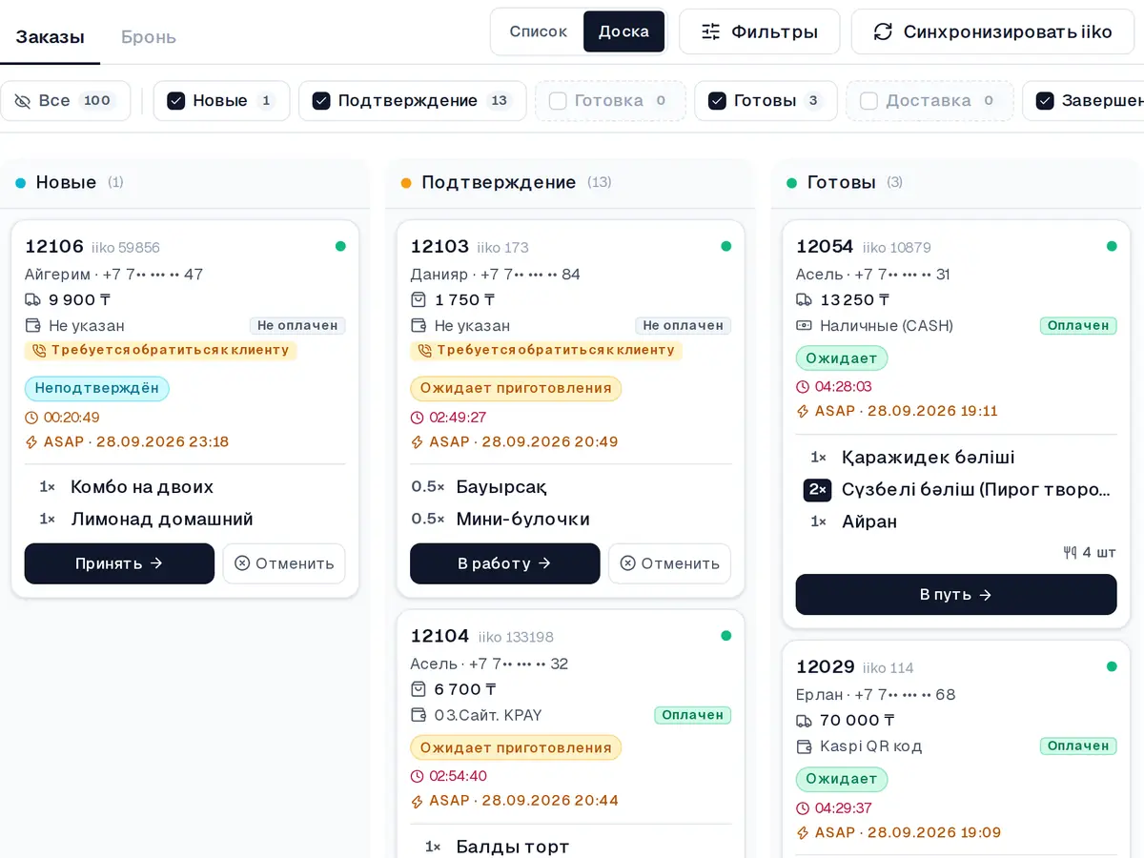Image resolution: width=1144 pixels, height=858 pixels.
Task: Uncheck the Готовы status filter
Action: click(717, 101)
